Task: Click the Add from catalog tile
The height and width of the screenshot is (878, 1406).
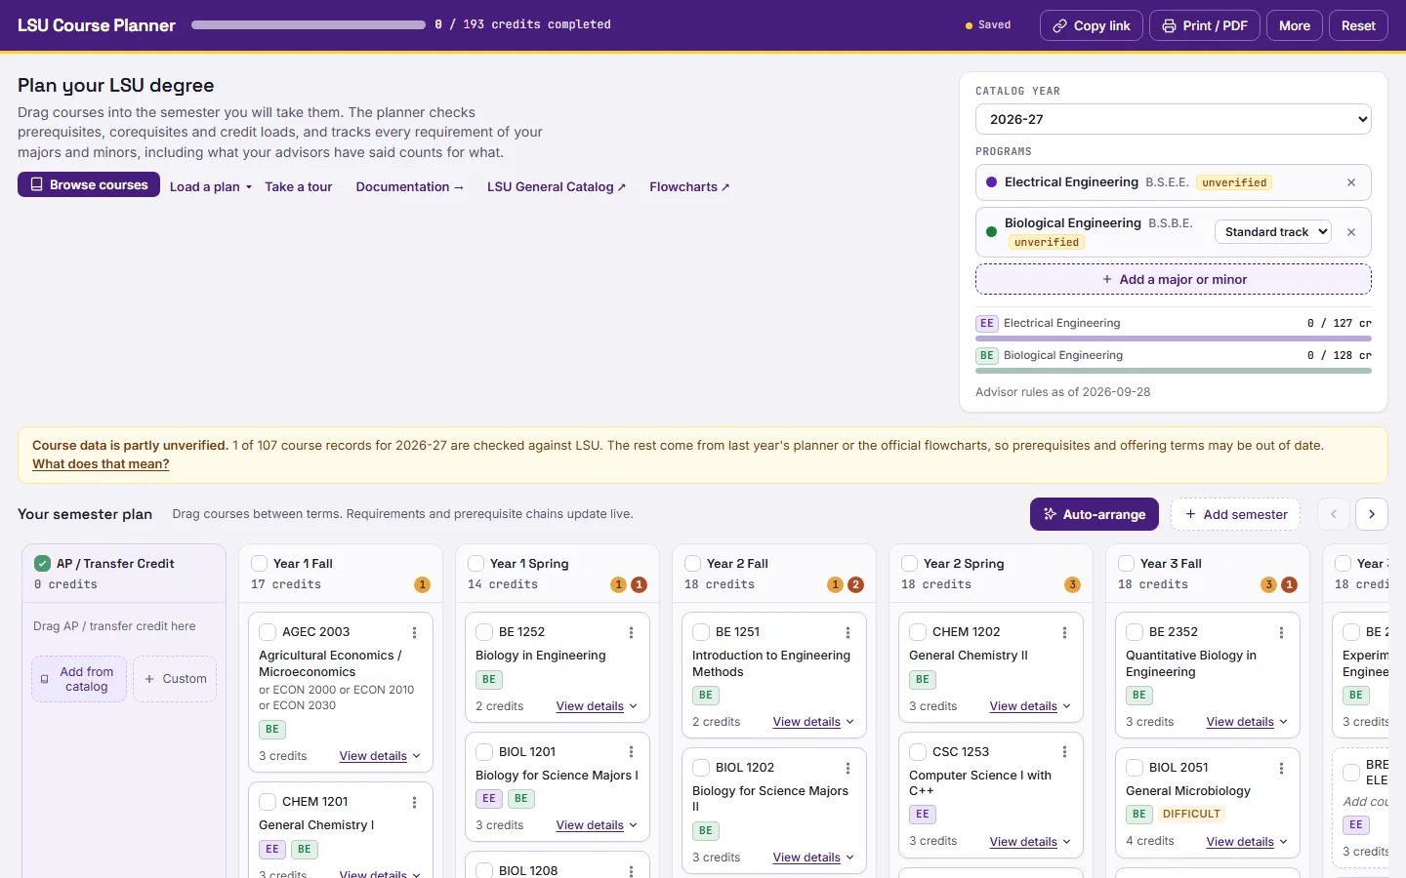Action: point(79,679)
